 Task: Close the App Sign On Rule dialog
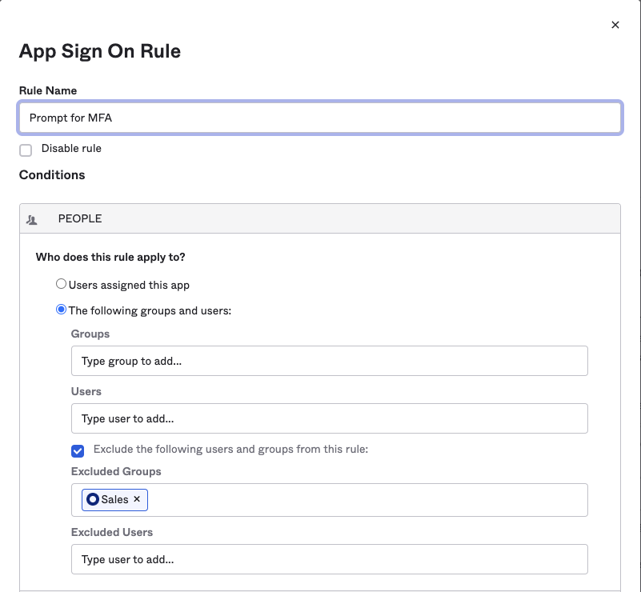click(x=615, y=25)
